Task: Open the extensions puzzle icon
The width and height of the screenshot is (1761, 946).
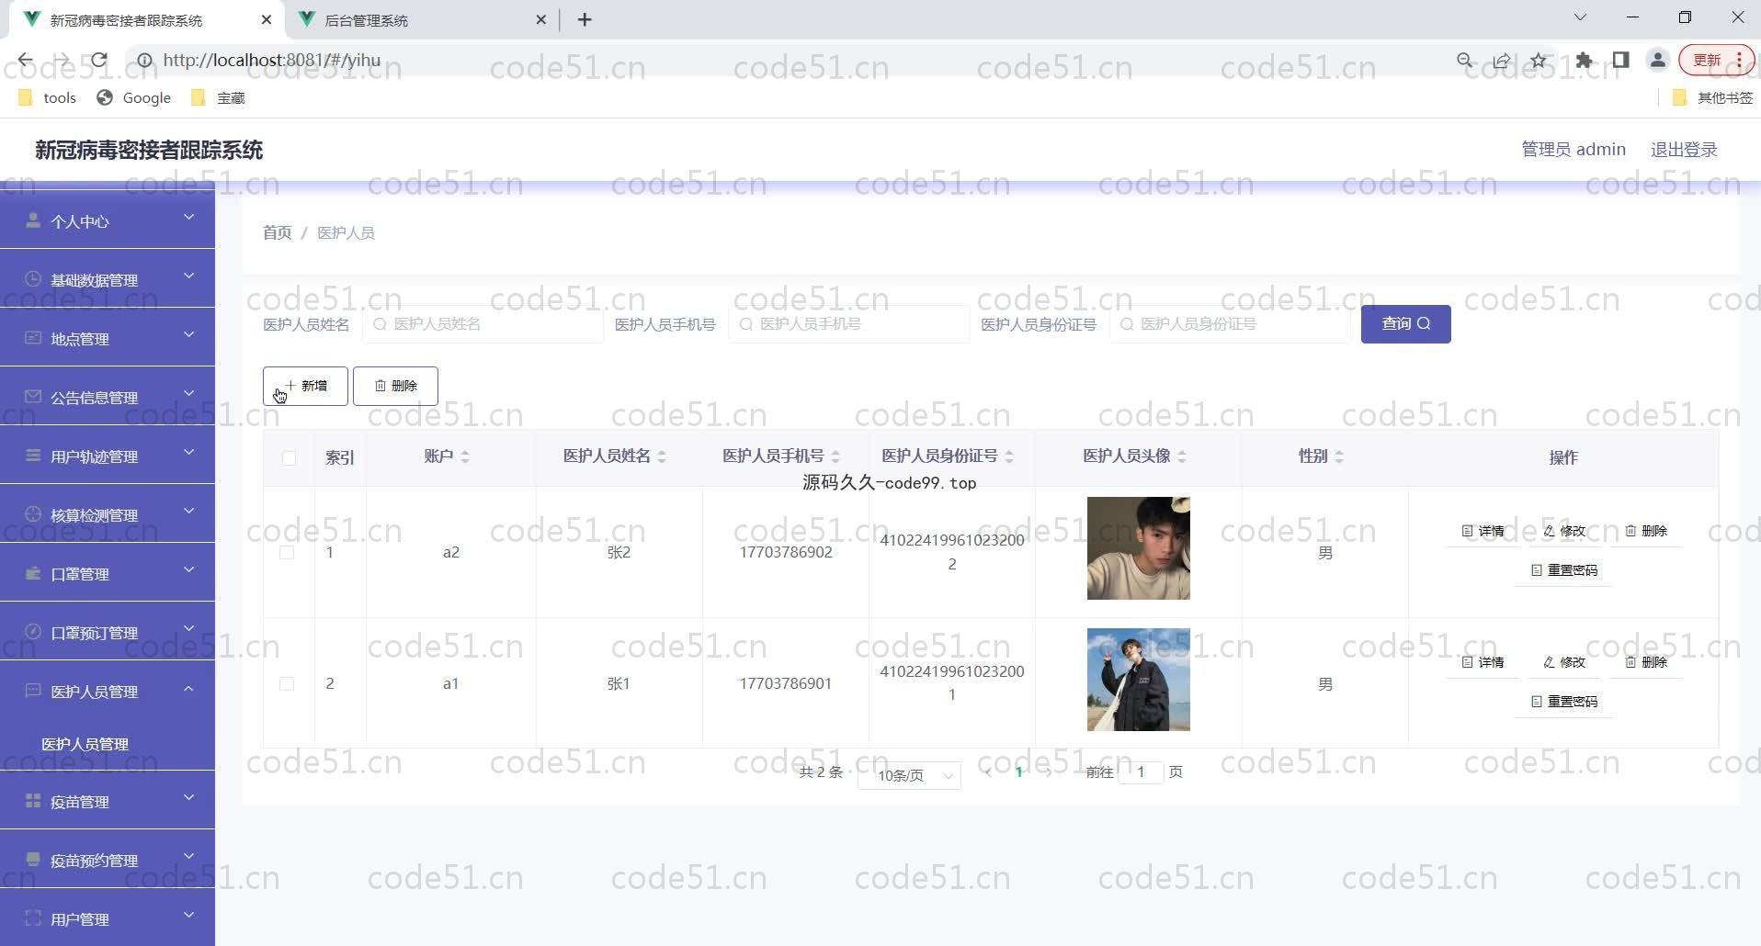Action: click(1584, 61)
